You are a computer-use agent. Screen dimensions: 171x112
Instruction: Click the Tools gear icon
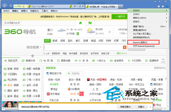pyautogui.click(x=167, y=6)
